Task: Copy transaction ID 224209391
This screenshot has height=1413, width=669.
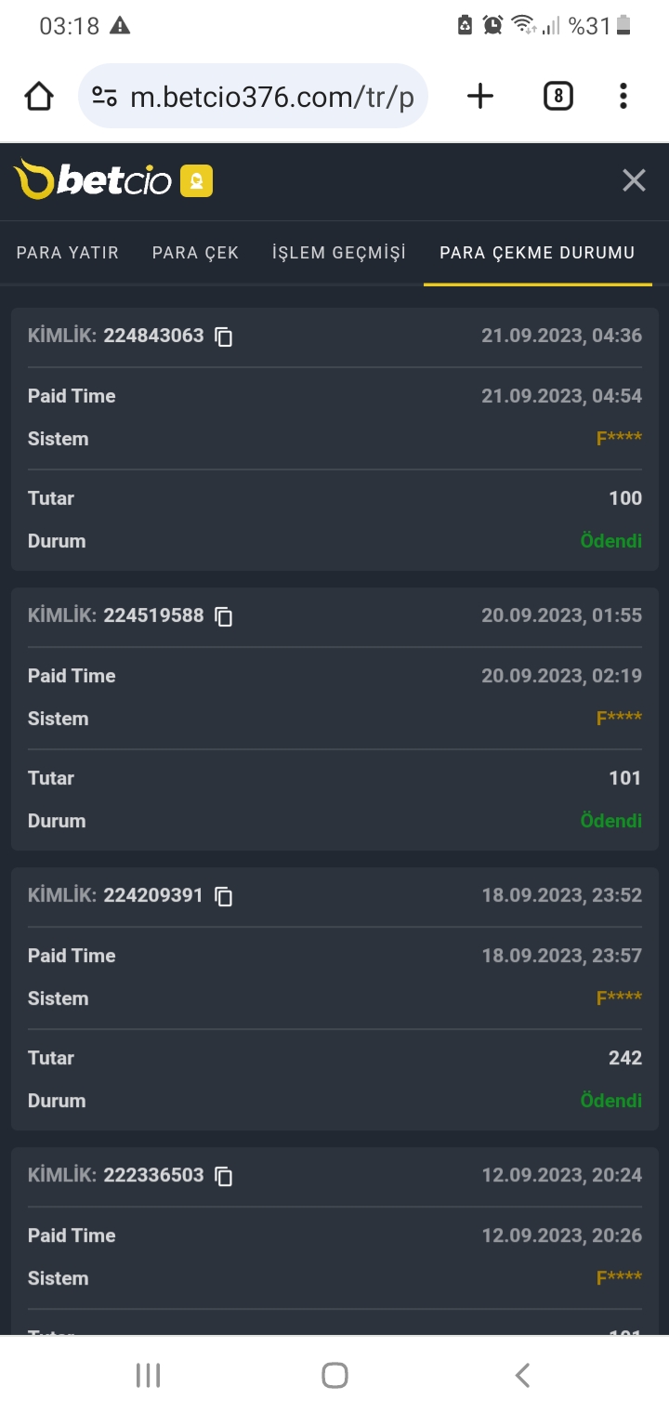Action: 224,896
